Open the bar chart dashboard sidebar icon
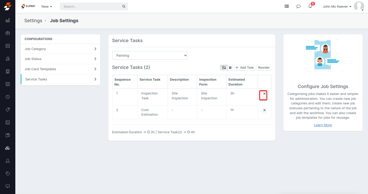The width and height of the screenshot is (368, 194). (x=8, y=20)
